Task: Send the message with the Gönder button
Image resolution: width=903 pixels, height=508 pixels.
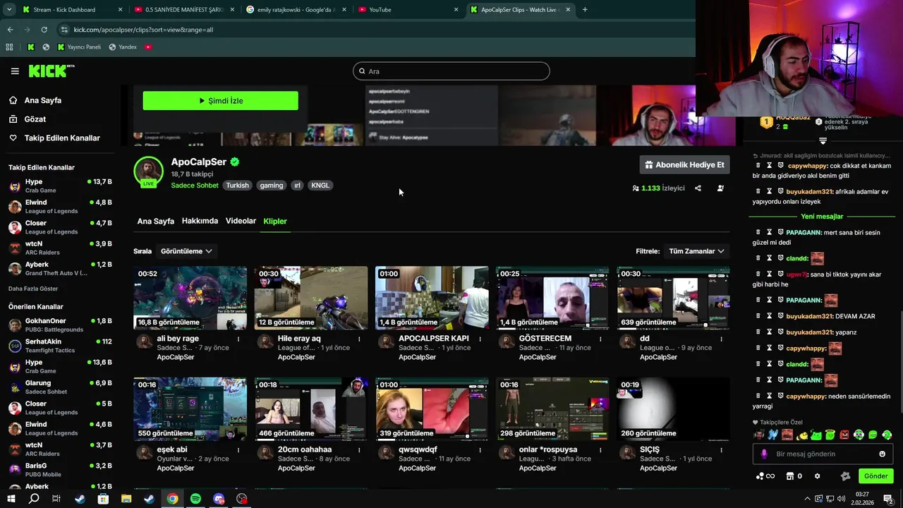Action: click(x=875, y=476)
